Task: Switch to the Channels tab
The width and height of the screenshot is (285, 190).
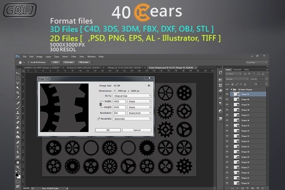Action: pyautogui.click(x=237, y=70)
